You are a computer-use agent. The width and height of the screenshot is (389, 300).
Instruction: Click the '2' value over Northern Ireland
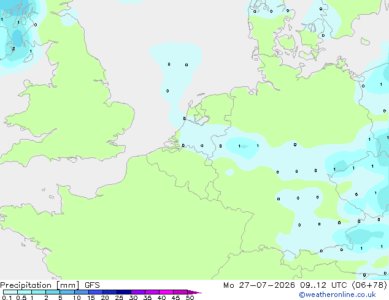click(13, 49)
